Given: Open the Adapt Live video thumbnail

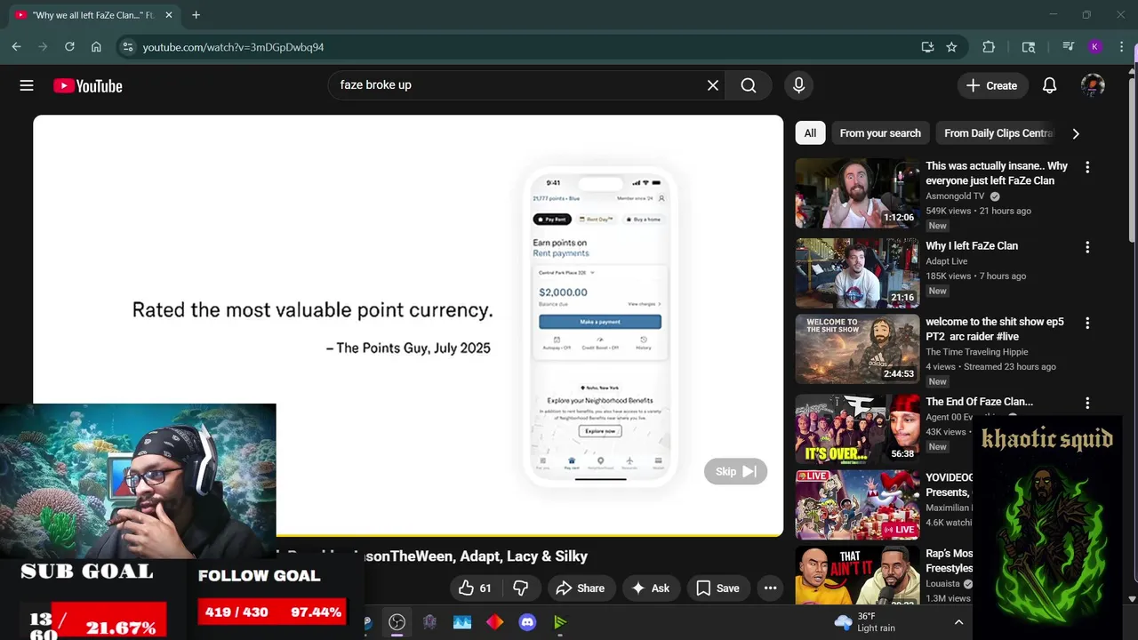Looking at the screenshot, I should [857, 273].
